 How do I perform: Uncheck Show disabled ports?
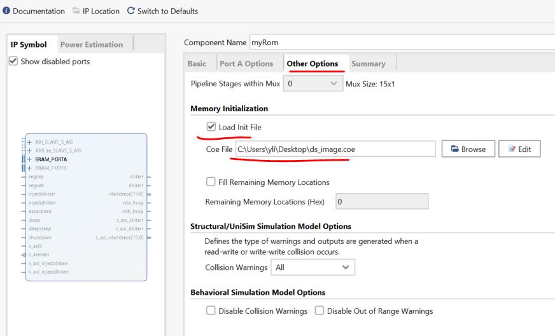point(13,62)
